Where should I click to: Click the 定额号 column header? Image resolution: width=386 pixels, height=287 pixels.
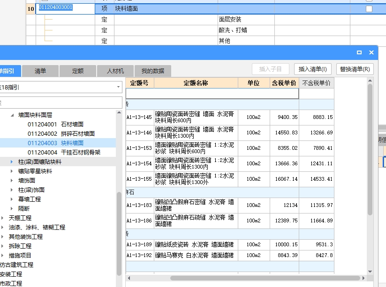[140, 83]
